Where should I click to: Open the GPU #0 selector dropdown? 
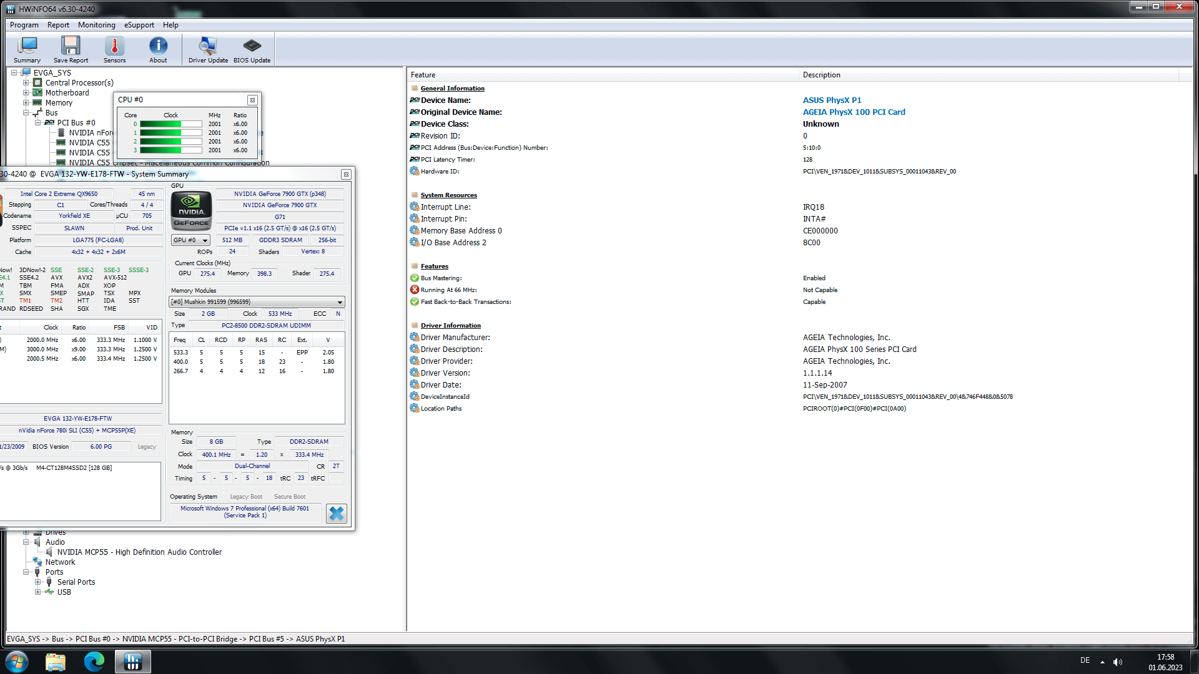coord(190,240)
